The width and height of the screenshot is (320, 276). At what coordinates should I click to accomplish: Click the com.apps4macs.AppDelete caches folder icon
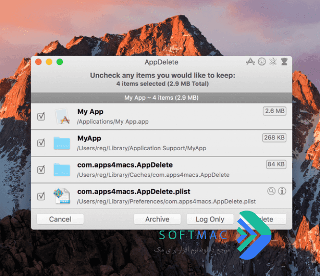(62, 170)
